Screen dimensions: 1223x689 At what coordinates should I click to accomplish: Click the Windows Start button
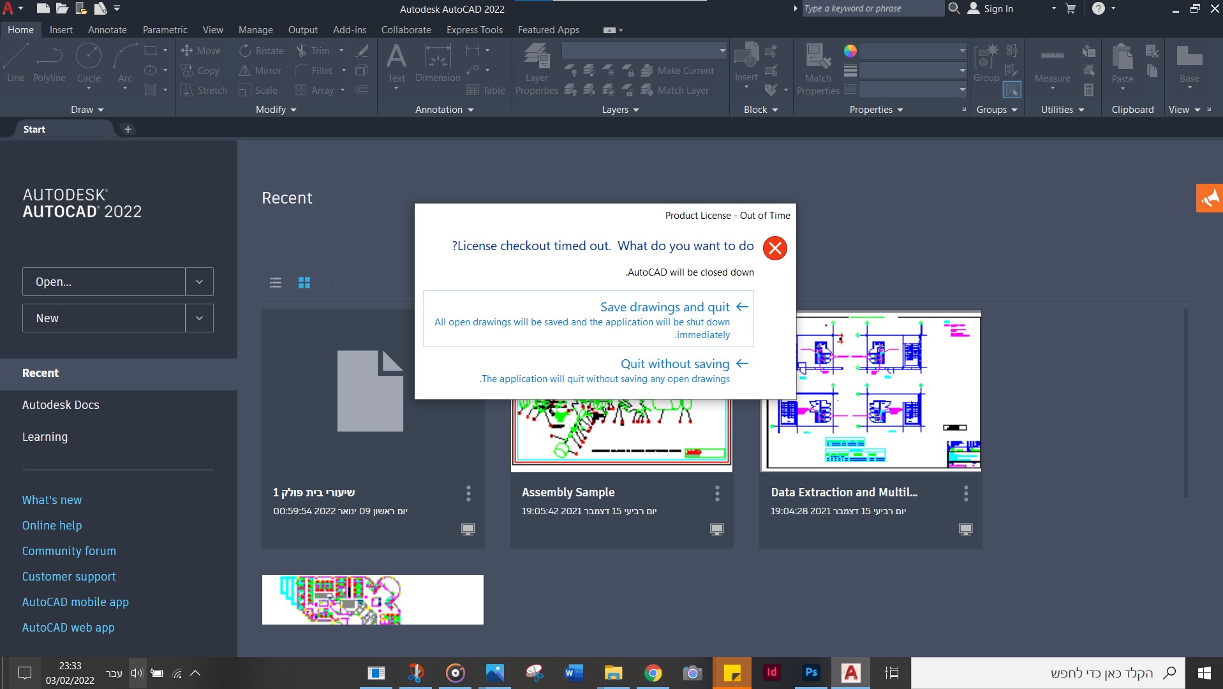[x=1204, y=672]
